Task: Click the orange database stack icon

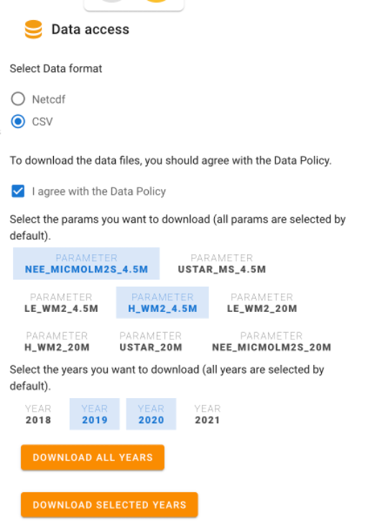Action: [x=34, y=29]
